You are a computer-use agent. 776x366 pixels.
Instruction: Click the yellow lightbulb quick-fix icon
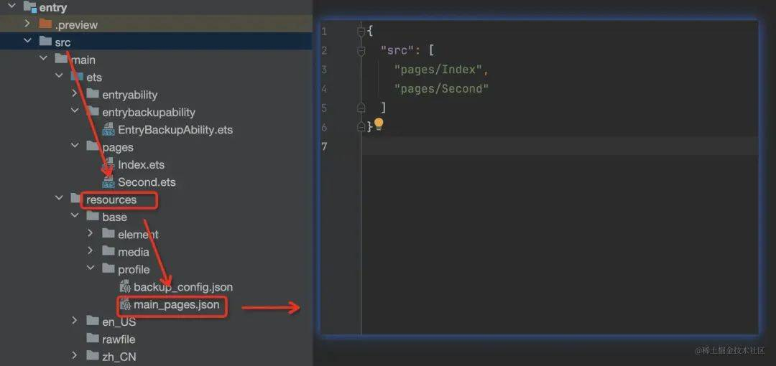379,123
